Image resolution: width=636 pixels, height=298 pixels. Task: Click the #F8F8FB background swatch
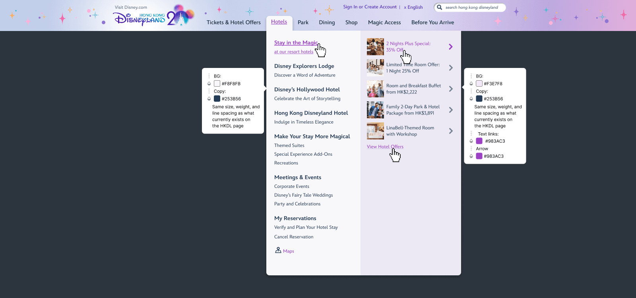click(x=217, y=83)
